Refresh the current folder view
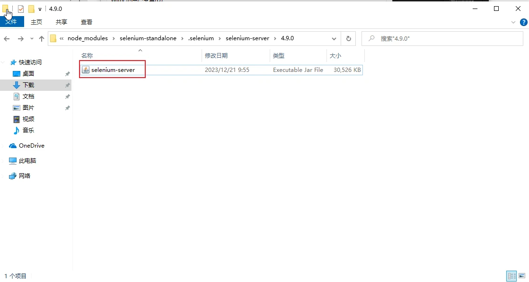529x282 pixels. coord(349,39)
